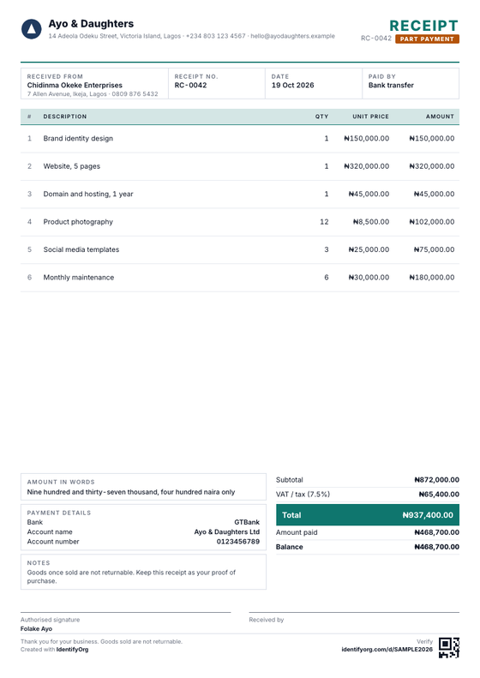Select the customer address 7 Allen Avenue

pos(93,93)
